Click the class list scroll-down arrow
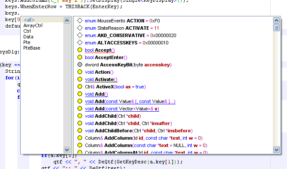This screenshot has height=169, width=287. point(67,150)
